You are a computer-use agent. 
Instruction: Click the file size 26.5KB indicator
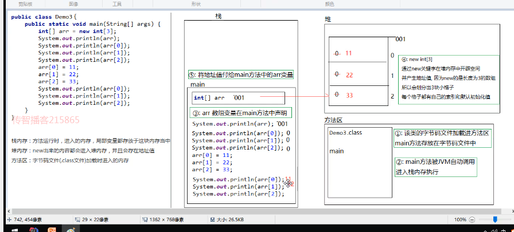coord(227,219)
